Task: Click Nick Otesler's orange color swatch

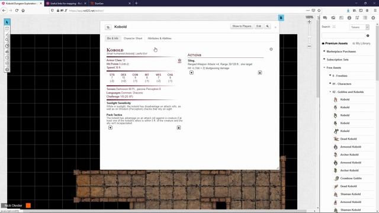Action: pos(28,205)
